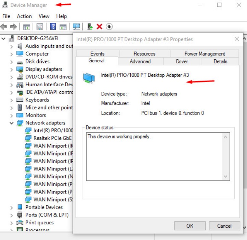Viewport: 247px width, 240px height.
Task: Click OK in the Properties dialog
Action: click(190, 226)
